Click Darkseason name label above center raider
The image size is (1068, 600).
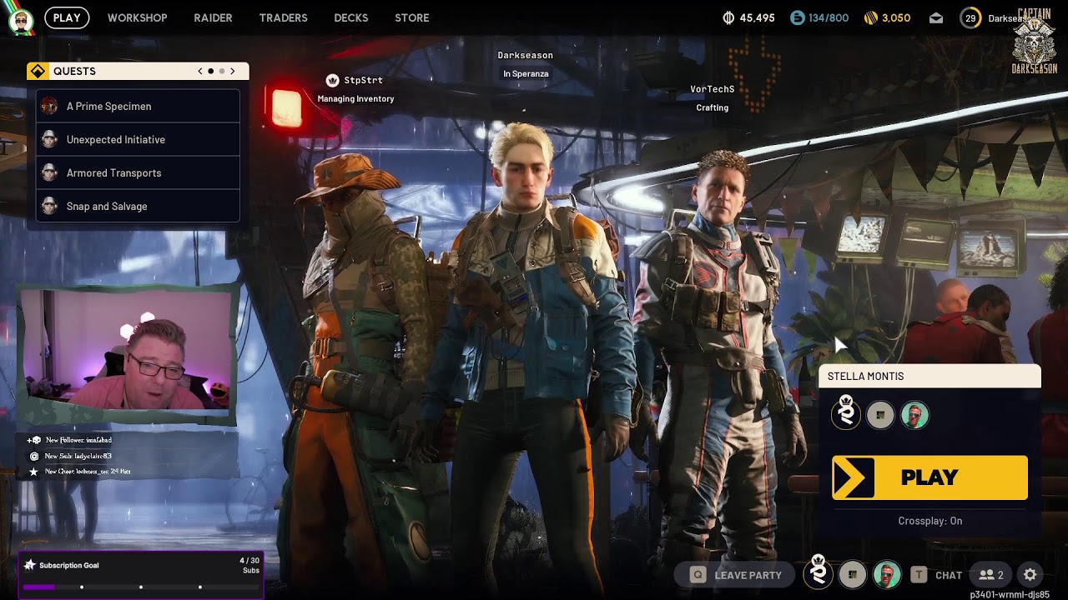pos(526,55)
